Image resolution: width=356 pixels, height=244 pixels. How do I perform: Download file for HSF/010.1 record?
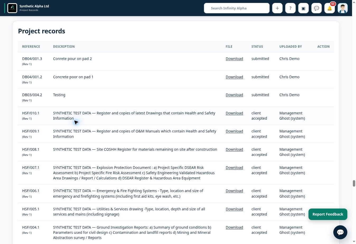tap(234, 113)
